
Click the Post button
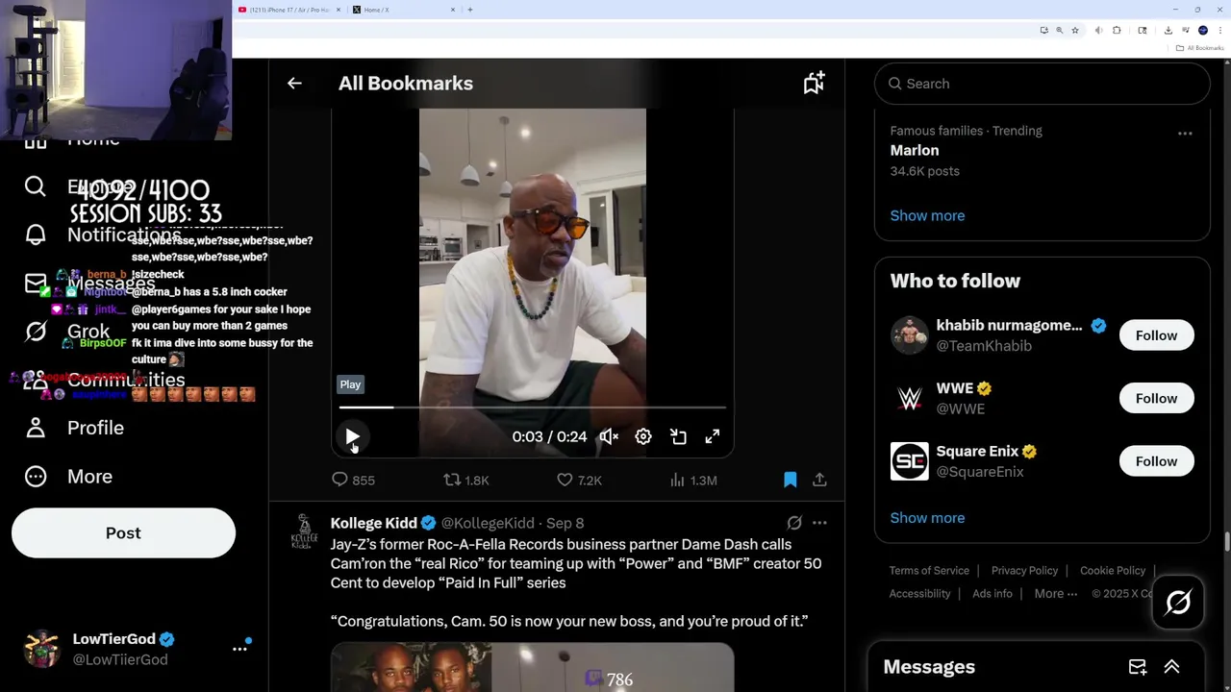pos(123,533)
